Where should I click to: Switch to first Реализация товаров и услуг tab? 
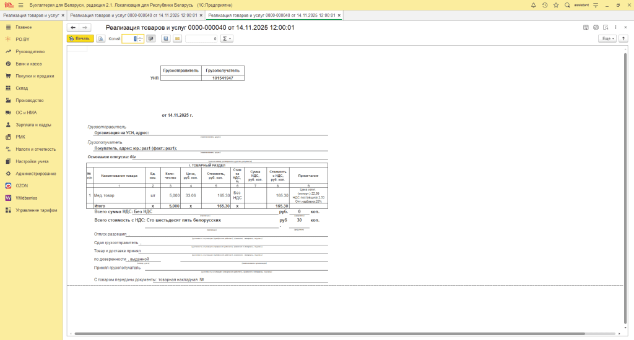(31, 15)
